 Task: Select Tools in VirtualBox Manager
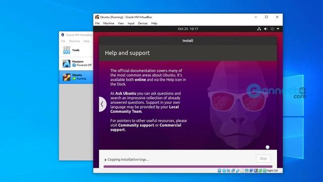pyautogui.click(x=76, y=50)
